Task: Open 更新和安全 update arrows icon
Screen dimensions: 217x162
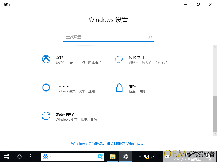Action: pyautogui.click(x=46, y=116)
